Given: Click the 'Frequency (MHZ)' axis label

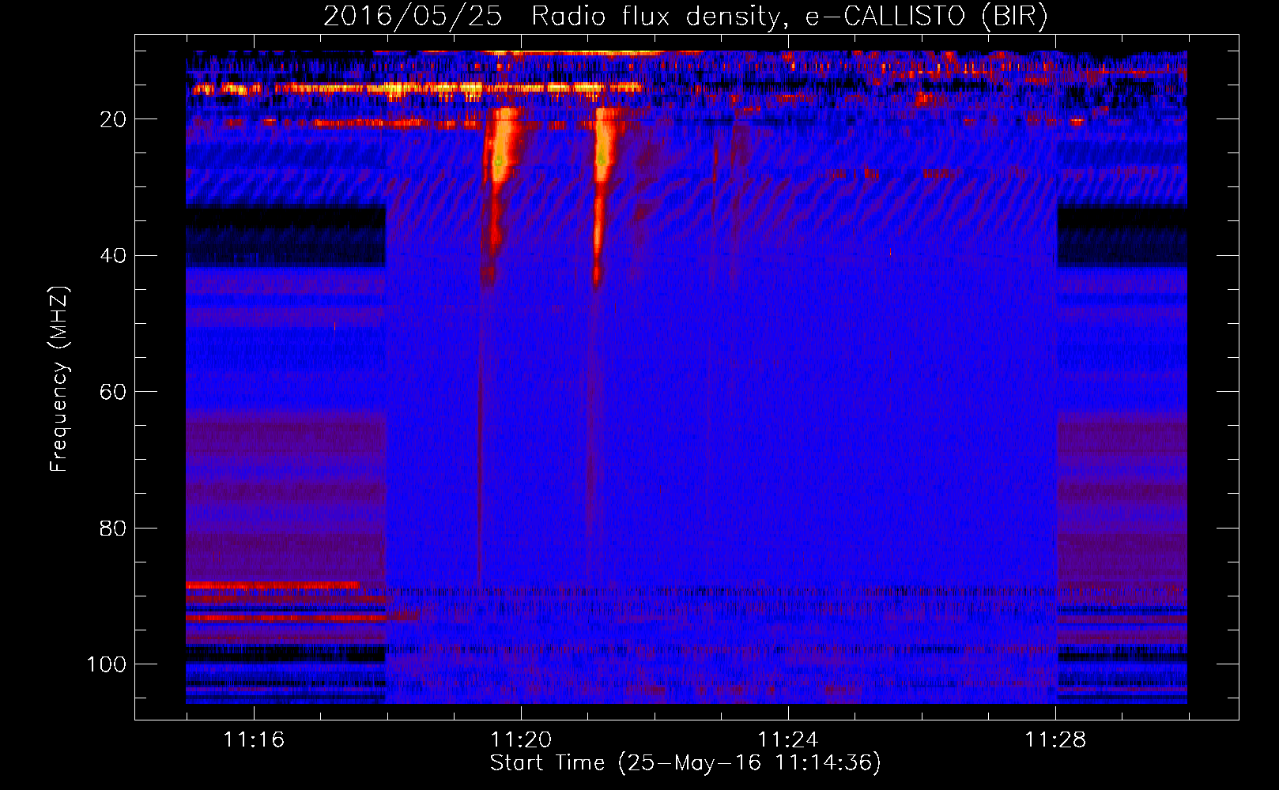Looking at the screenshot, I should (x=59, y=379).
